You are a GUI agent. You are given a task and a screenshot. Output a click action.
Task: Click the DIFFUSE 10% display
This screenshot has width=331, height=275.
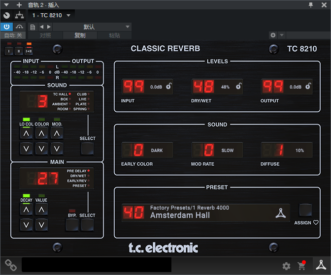(x=287, y=150)
